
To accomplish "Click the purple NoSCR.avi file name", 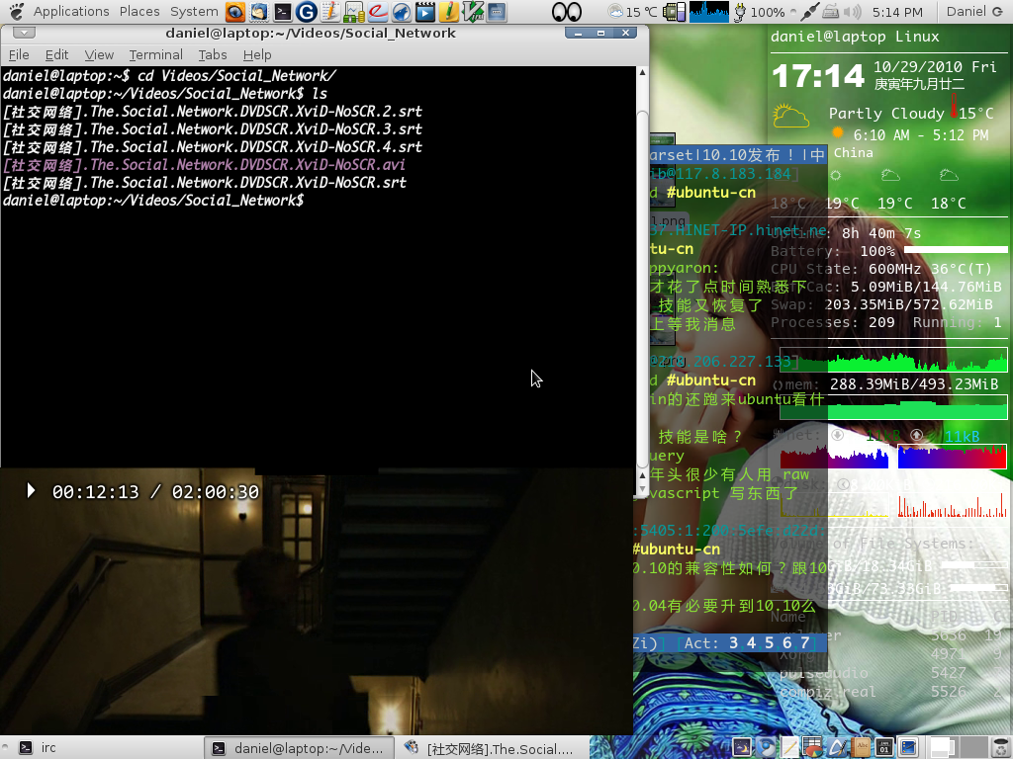I will tap(204, 165).
